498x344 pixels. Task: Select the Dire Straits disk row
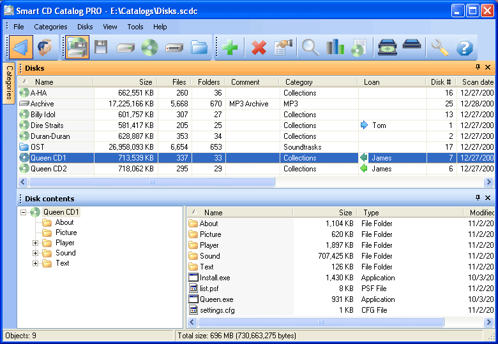point(47,125)
